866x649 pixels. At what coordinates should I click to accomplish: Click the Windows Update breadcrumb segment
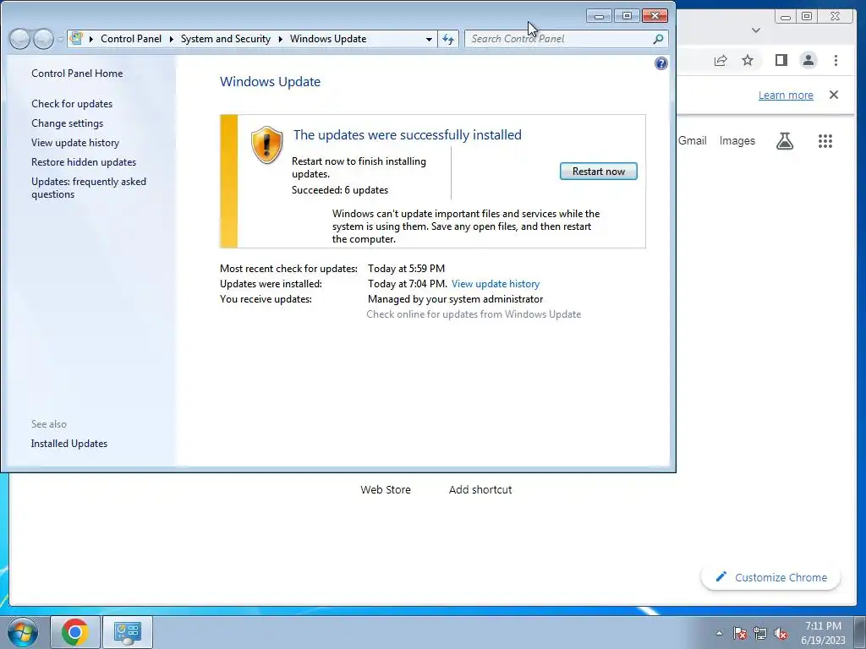coord(328,39)
